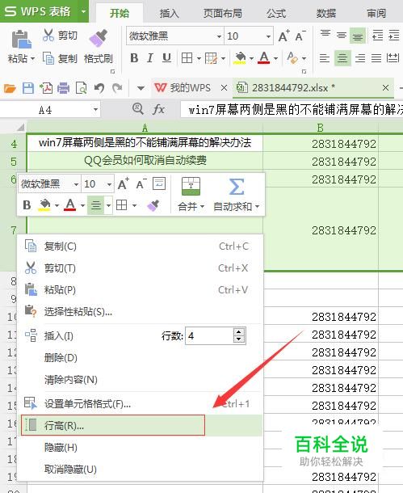Click the Undo arrow icon
The image size is (403, 493).
click(x=99, y=88)
